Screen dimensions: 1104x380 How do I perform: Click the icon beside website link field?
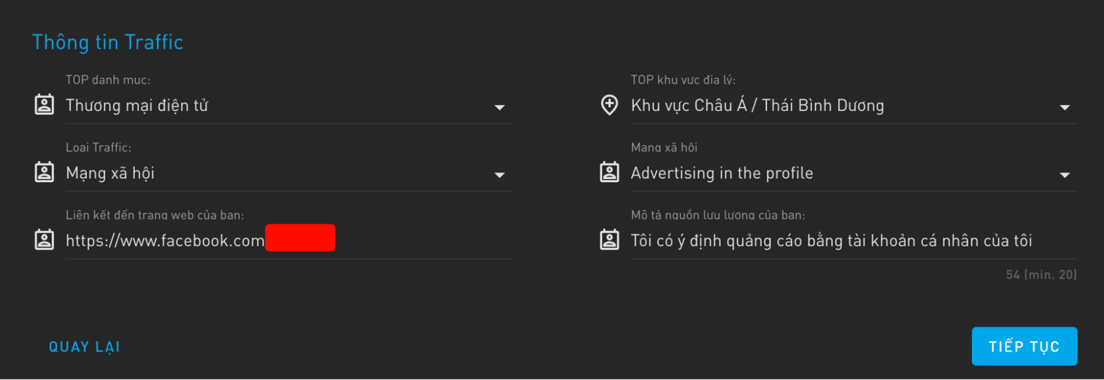(44, 240)
